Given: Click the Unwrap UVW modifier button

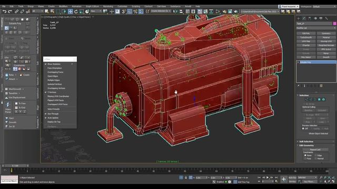Looking at the screenshot, I should (326, 41).
